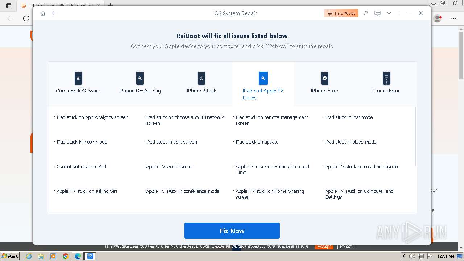
Task: Click 'Apple TV stuck on Setting Date and Time'
Action: click(272, 169)
